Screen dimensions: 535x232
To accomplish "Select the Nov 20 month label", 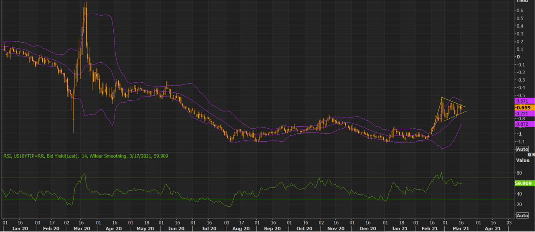I will (x=336, y=229).
